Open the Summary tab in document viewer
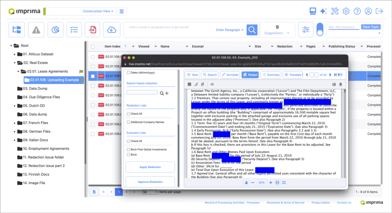Viewport: 392px width, 213px height. click(271, 75)
